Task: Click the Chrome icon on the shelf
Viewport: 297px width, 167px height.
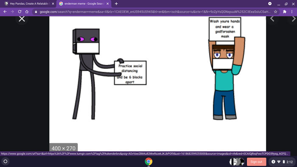Action: click(x=148, y=162)
